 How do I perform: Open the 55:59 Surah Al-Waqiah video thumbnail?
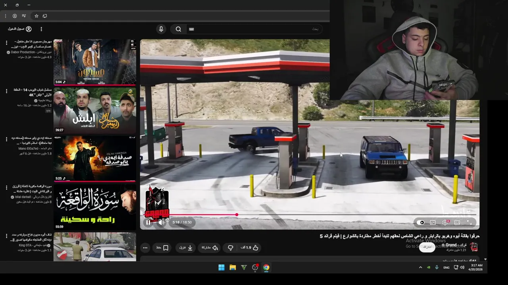(95, 207)
